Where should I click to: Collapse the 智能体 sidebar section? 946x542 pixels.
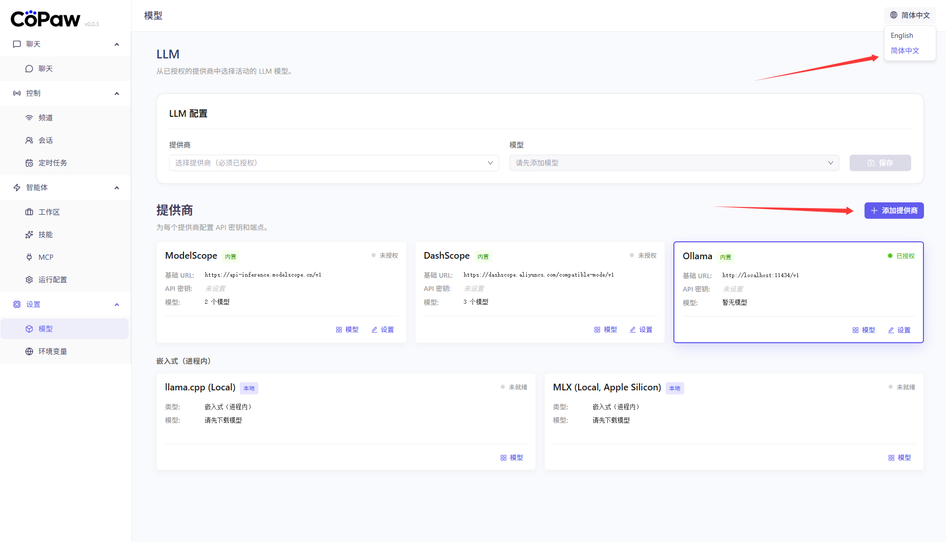(x=116, y=188)
